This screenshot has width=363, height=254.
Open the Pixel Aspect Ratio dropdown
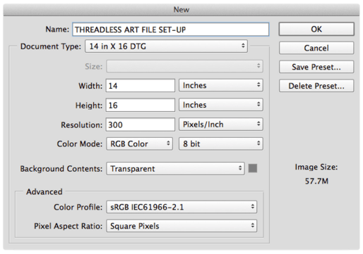181,226
